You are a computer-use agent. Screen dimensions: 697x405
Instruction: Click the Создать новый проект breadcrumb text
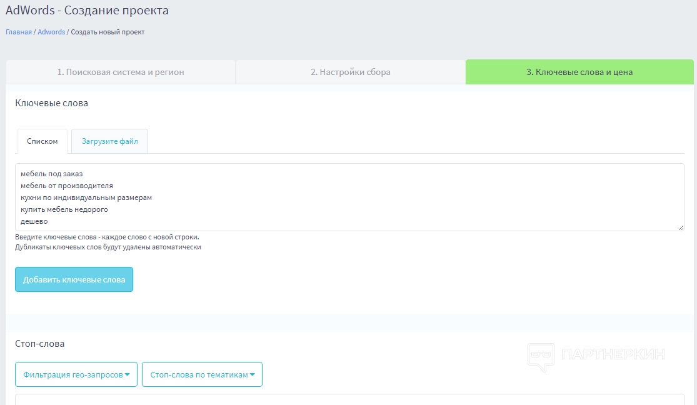point(108,32)
